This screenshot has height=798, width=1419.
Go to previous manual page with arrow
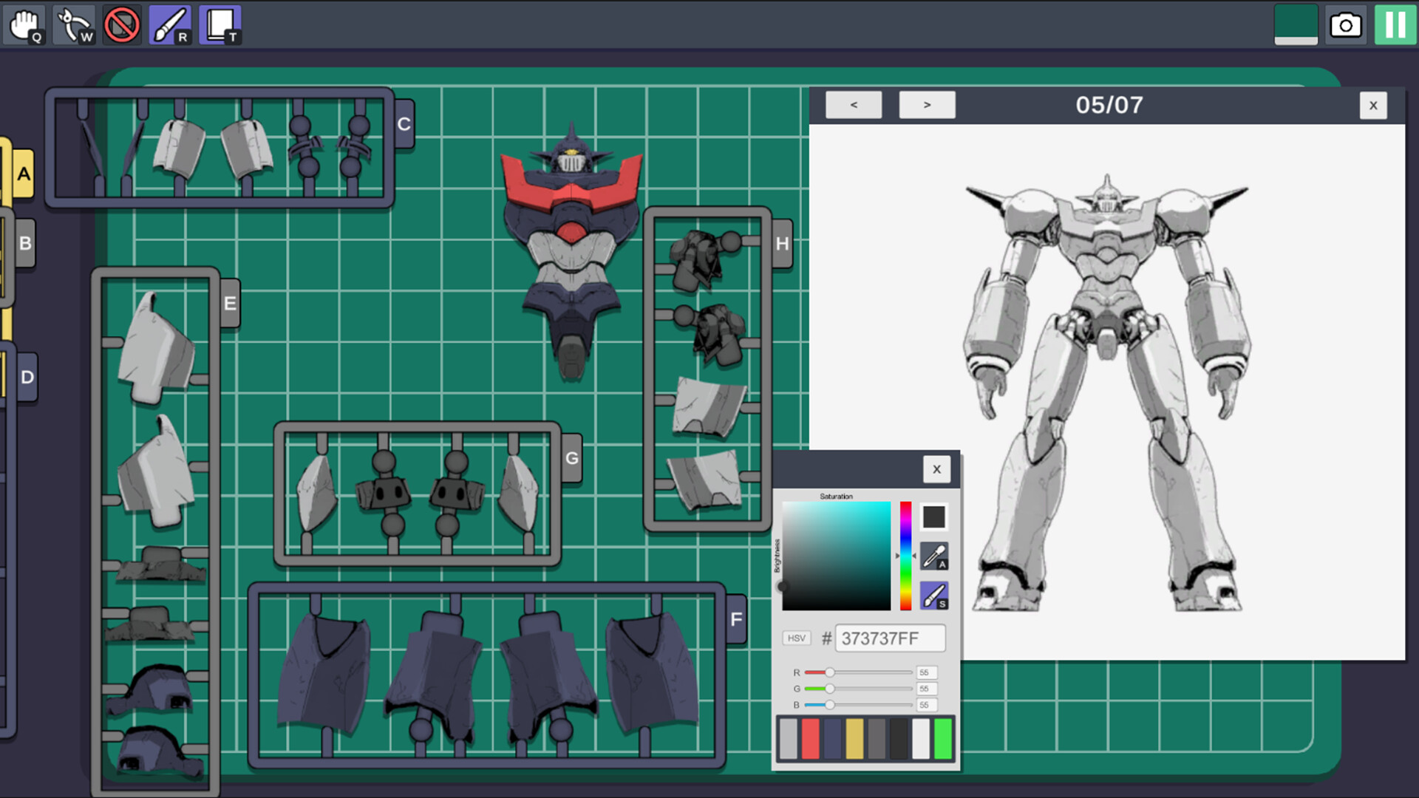pyautogui.click(x=854, y=104)
